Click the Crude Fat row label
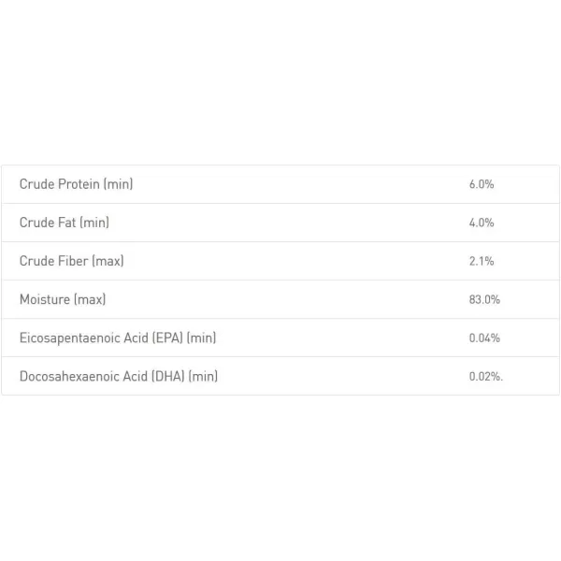Image resolution: width=561 pixels, height=561 pixels. click(64, 223)
